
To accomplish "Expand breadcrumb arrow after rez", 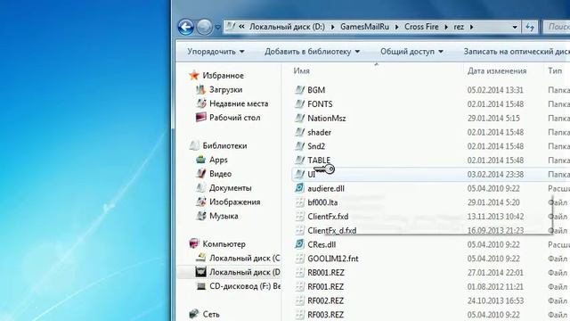I will coord(471,27).
